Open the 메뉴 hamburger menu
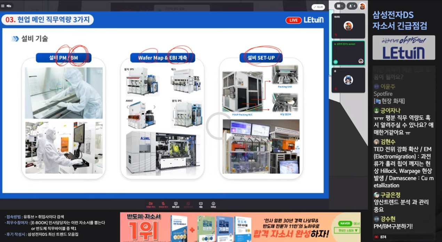Image resolution: width=442 pixels, height=242 pixels. [6, 6]
